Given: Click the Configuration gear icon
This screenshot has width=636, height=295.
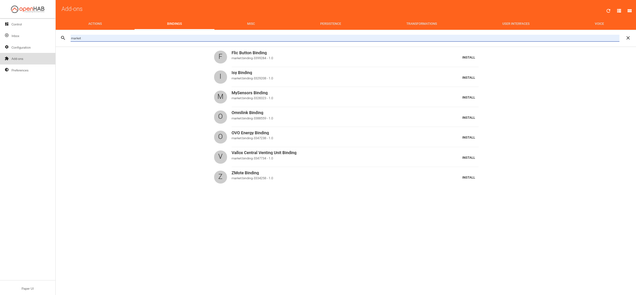Looking at the screenshot, I should tap(7, 47).
